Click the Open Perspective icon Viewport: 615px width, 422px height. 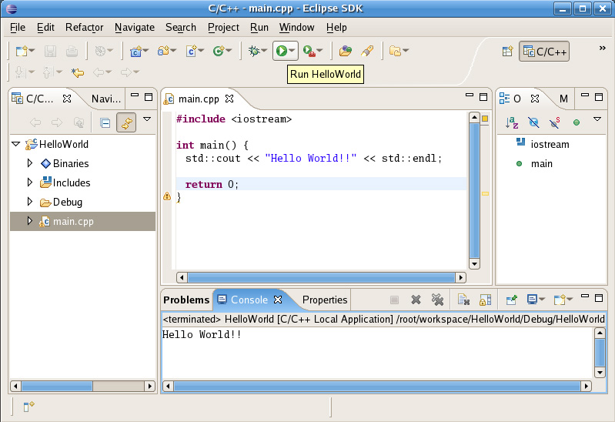(507, 52)
